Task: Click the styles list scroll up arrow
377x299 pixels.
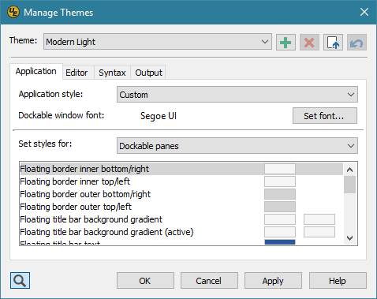Action: (x=349, y=170)
